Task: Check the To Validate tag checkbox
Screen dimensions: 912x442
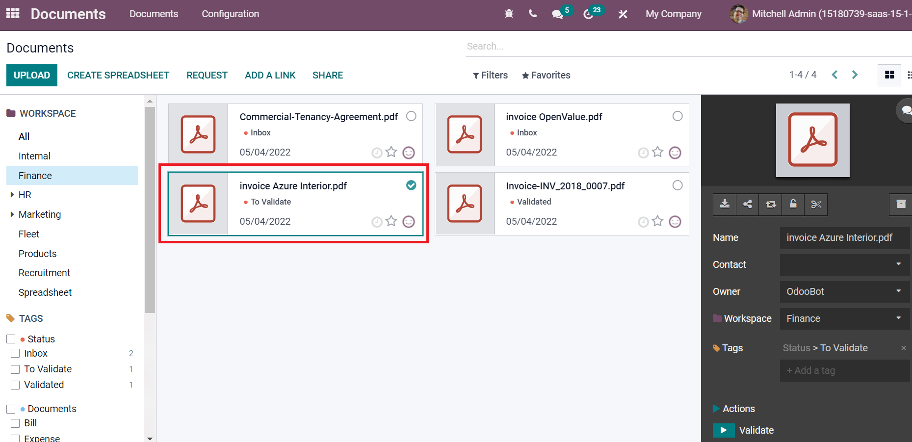Action: [15, 369]
